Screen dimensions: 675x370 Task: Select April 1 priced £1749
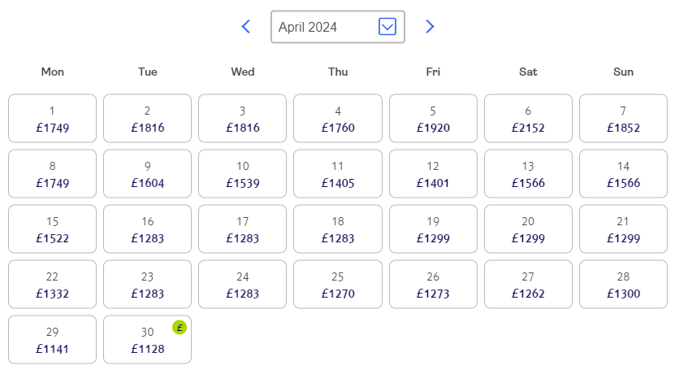pyautogui.click(x=53, y=119)
